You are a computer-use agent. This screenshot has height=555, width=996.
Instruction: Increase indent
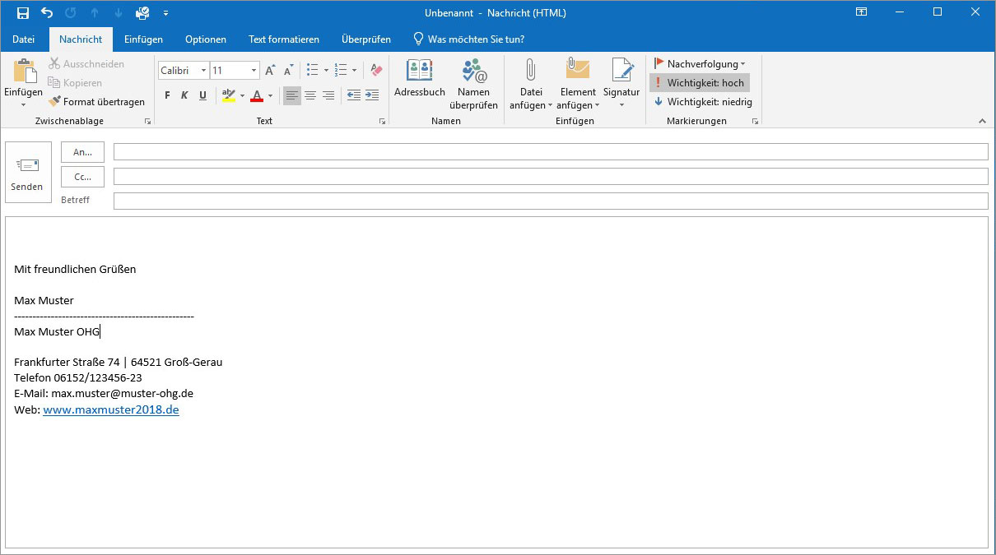372,95
